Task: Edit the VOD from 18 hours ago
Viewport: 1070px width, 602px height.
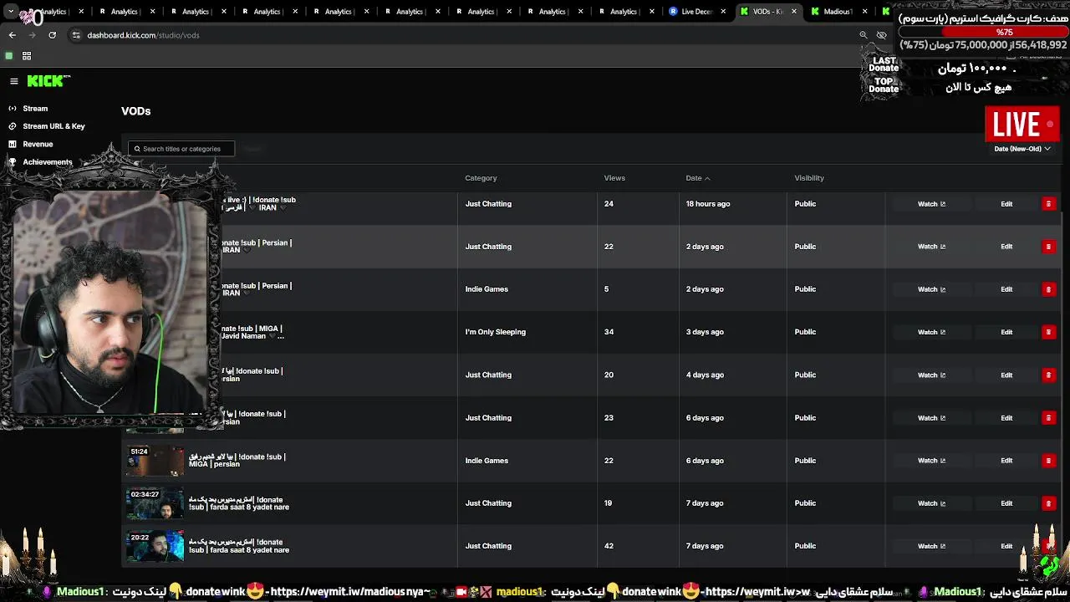Action: (x=1006, y=204)
